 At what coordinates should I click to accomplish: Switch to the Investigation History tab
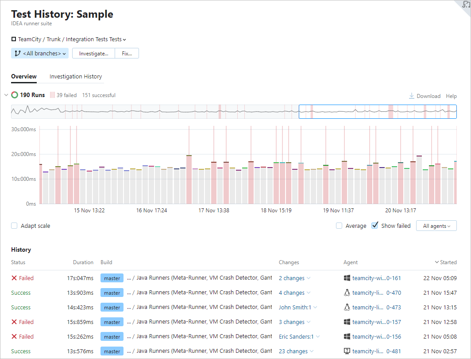coord(75,76)
